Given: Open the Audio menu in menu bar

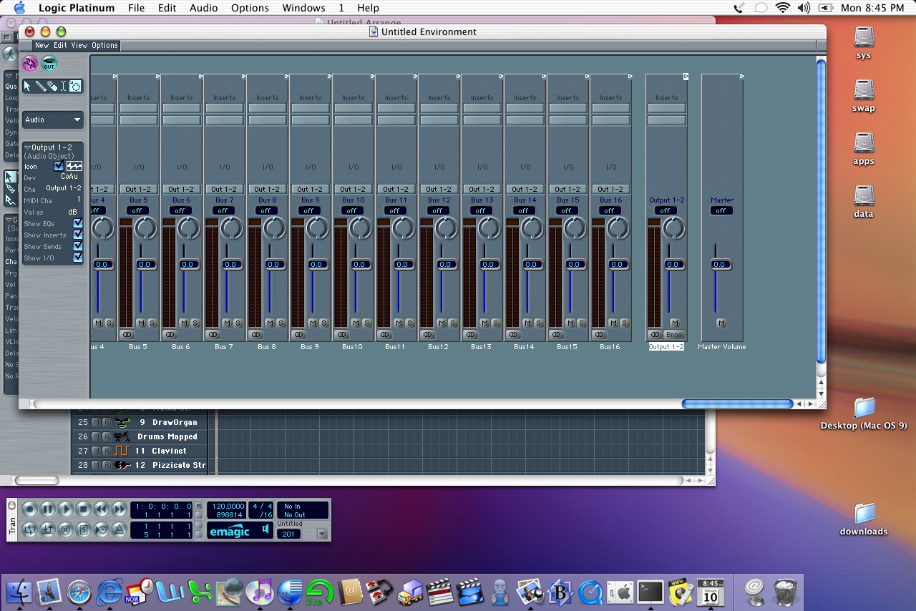Looking at the screenshot, I should click(x=203, y=8).
